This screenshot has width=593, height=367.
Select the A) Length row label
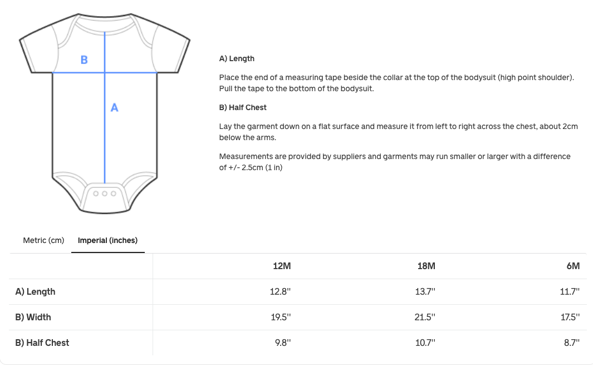pos(35,291)
